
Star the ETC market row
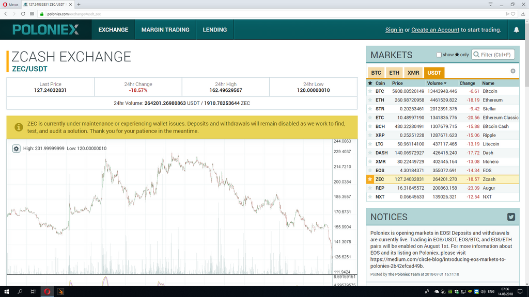tap(370, 118)
